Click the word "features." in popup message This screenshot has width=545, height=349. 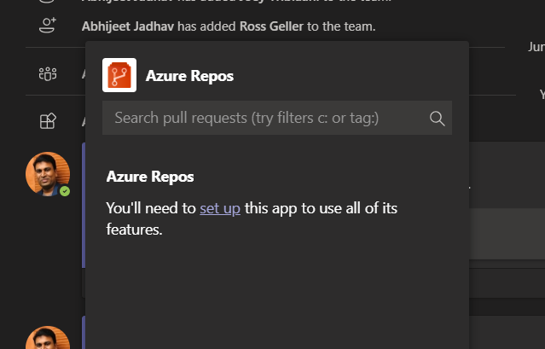pyautogui.click(x=134, y=229)
